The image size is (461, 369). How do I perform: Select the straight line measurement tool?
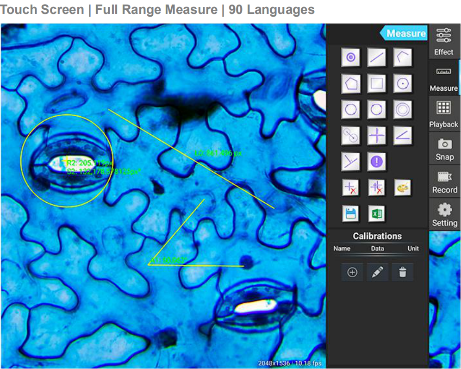click(x=376, y=57)
